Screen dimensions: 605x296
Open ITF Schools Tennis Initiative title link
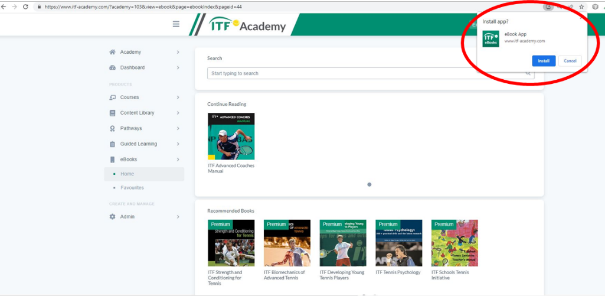[450, 275]
